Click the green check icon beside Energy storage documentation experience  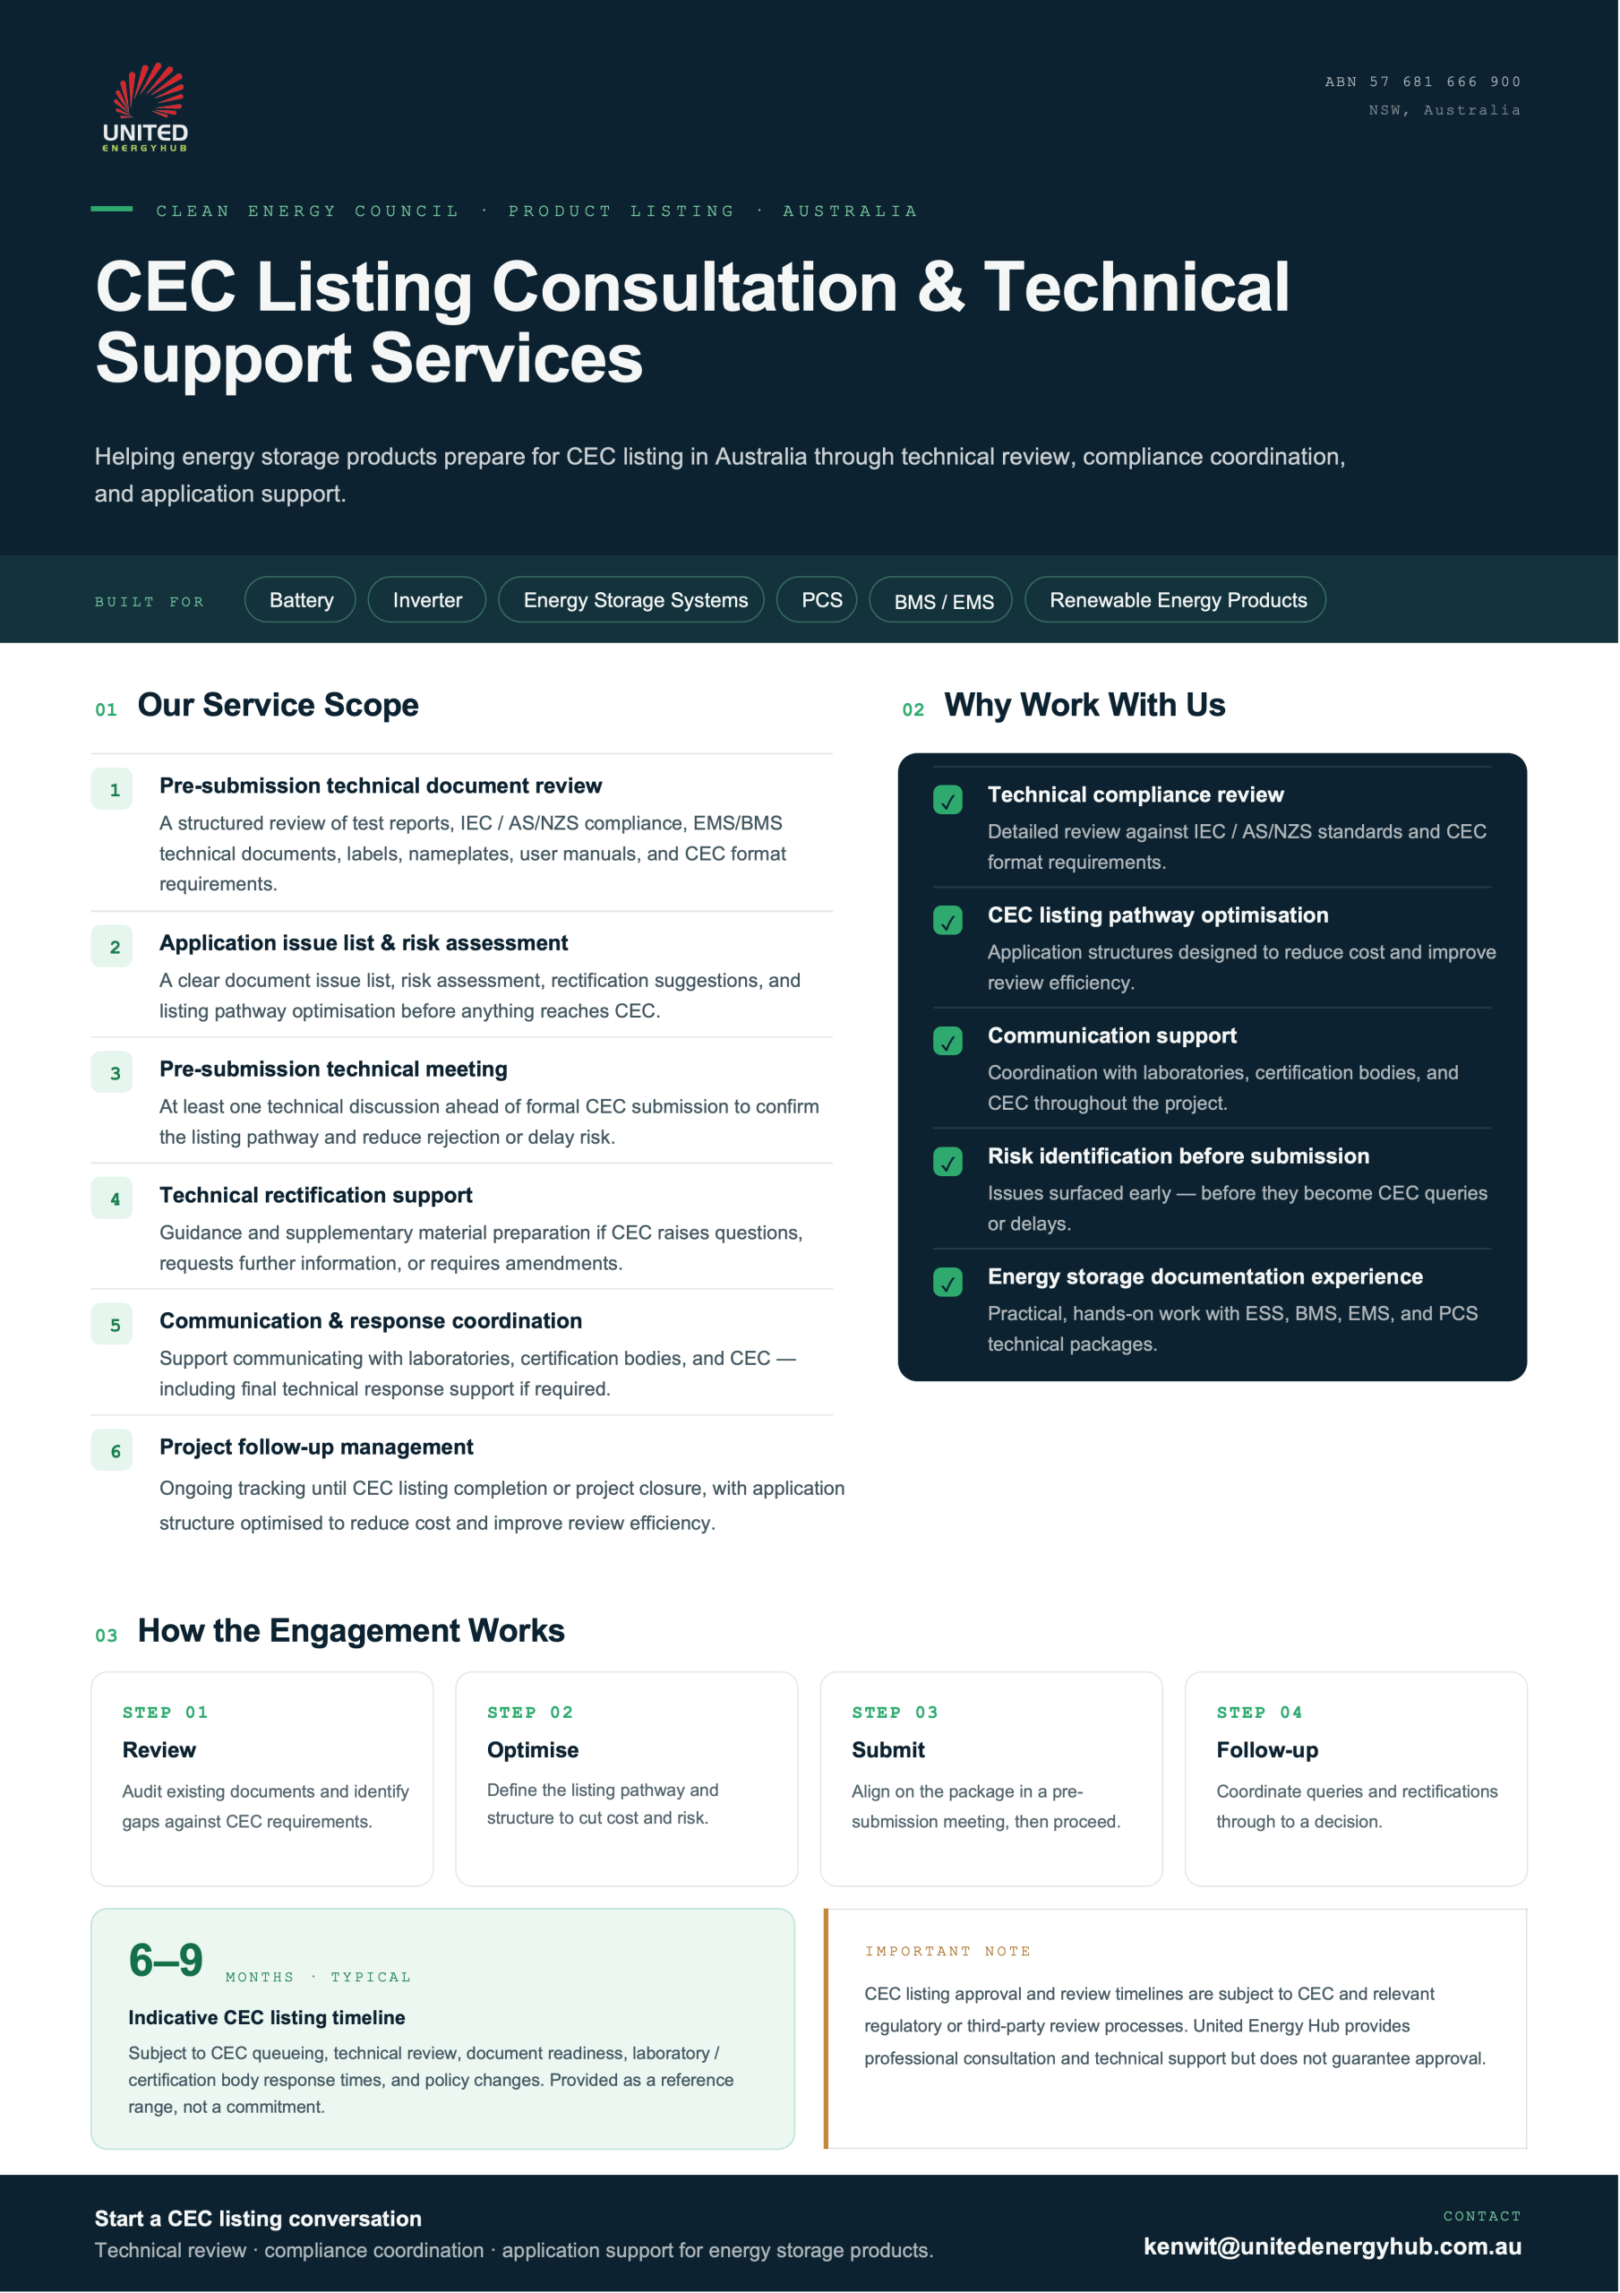947,1282
